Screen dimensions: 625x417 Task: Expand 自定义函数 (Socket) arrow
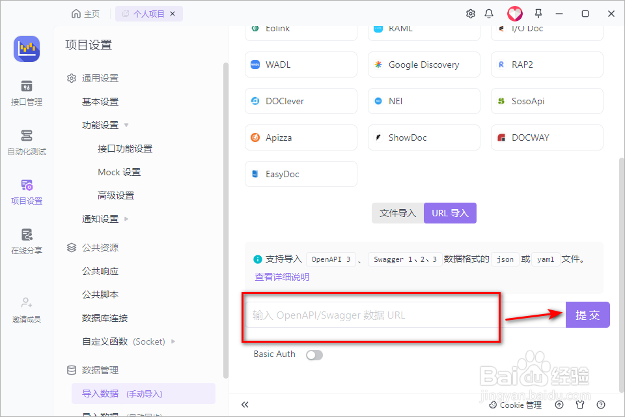173,341
